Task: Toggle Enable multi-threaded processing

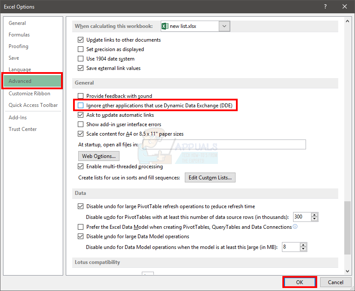Action: [81, 167]
